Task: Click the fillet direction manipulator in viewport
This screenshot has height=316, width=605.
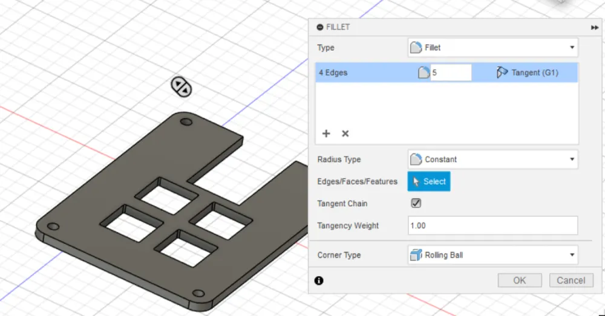Action: [x=181, y=87]
